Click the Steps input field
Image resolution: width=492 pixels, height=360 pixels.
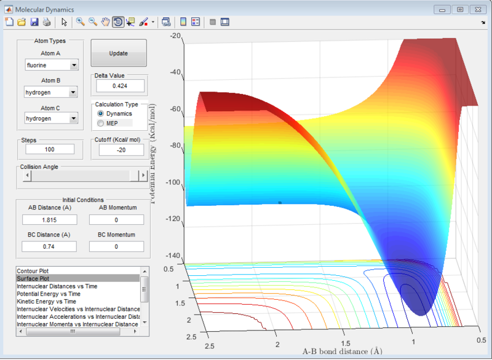49,149
